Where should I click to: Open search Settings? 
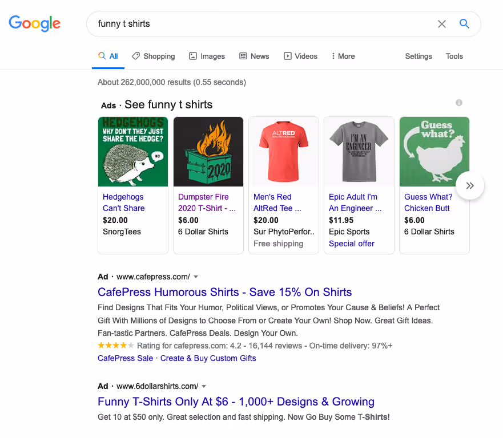coord(419,56)
